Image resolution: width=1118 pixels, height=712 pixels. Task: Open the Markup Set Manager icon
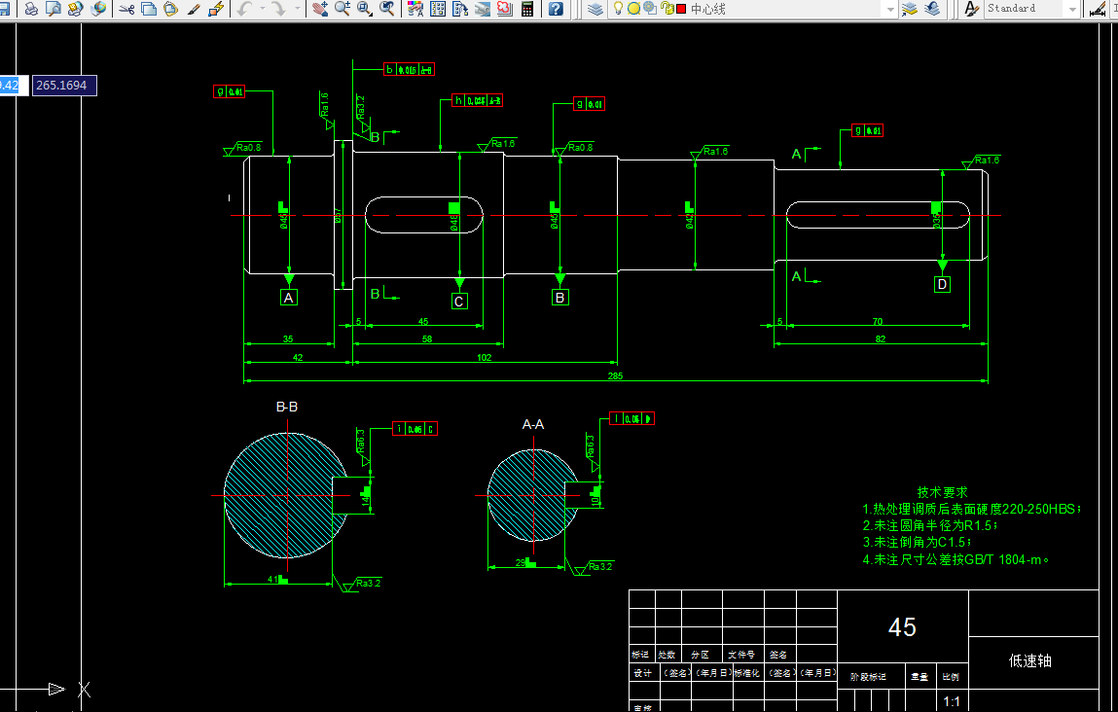505,9
